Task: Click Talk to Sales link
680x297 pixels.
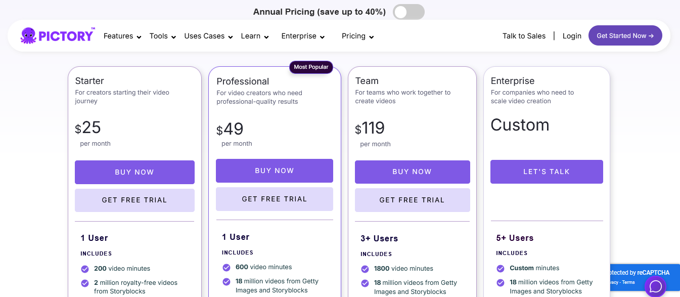Action: [x=524, y=36]
